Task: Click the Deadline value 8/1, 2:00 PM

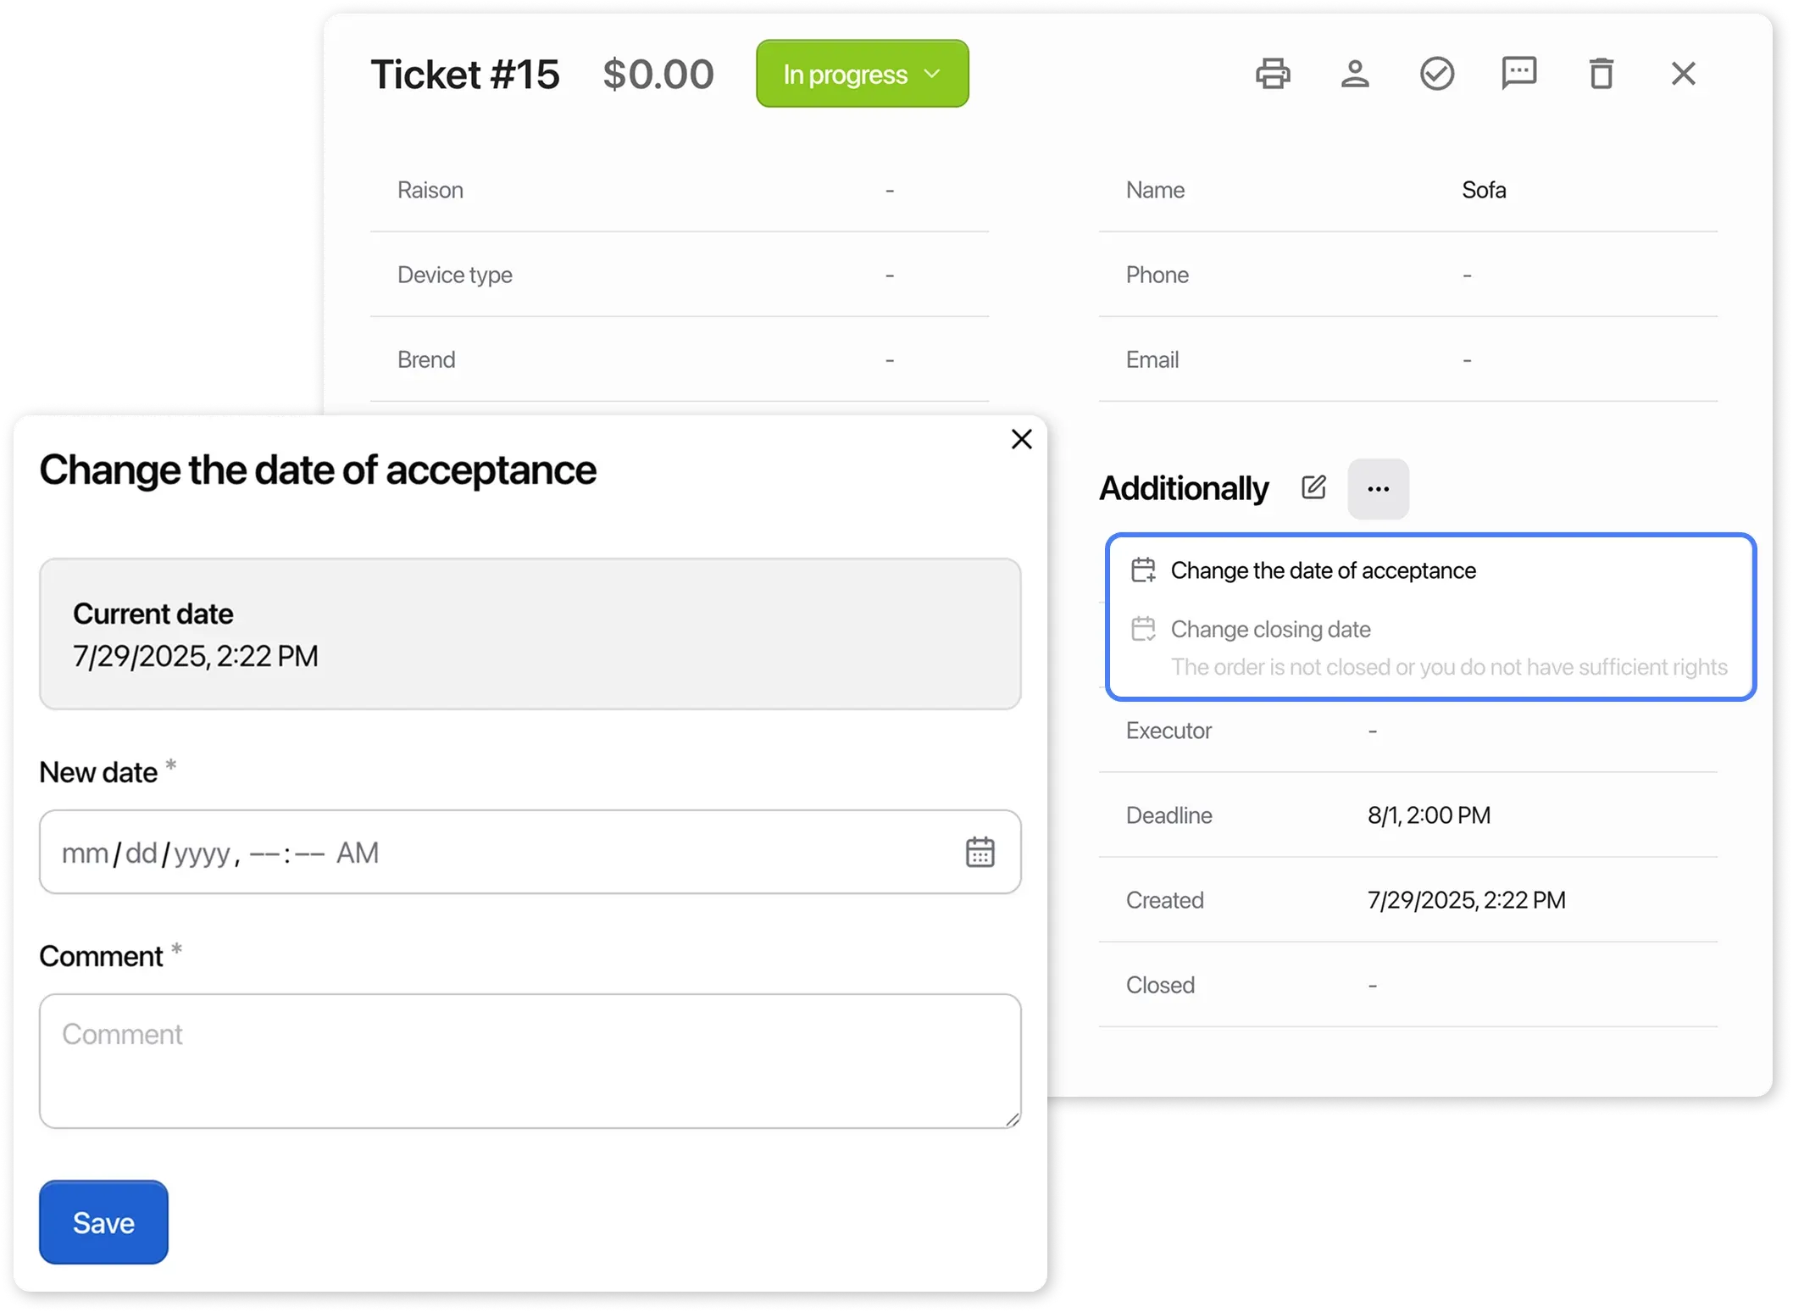Action: pyautogui.click(x=1429, y=815)
